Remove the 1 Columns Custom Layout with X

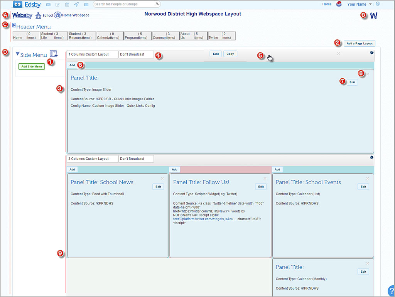click(x=339, y=54)
